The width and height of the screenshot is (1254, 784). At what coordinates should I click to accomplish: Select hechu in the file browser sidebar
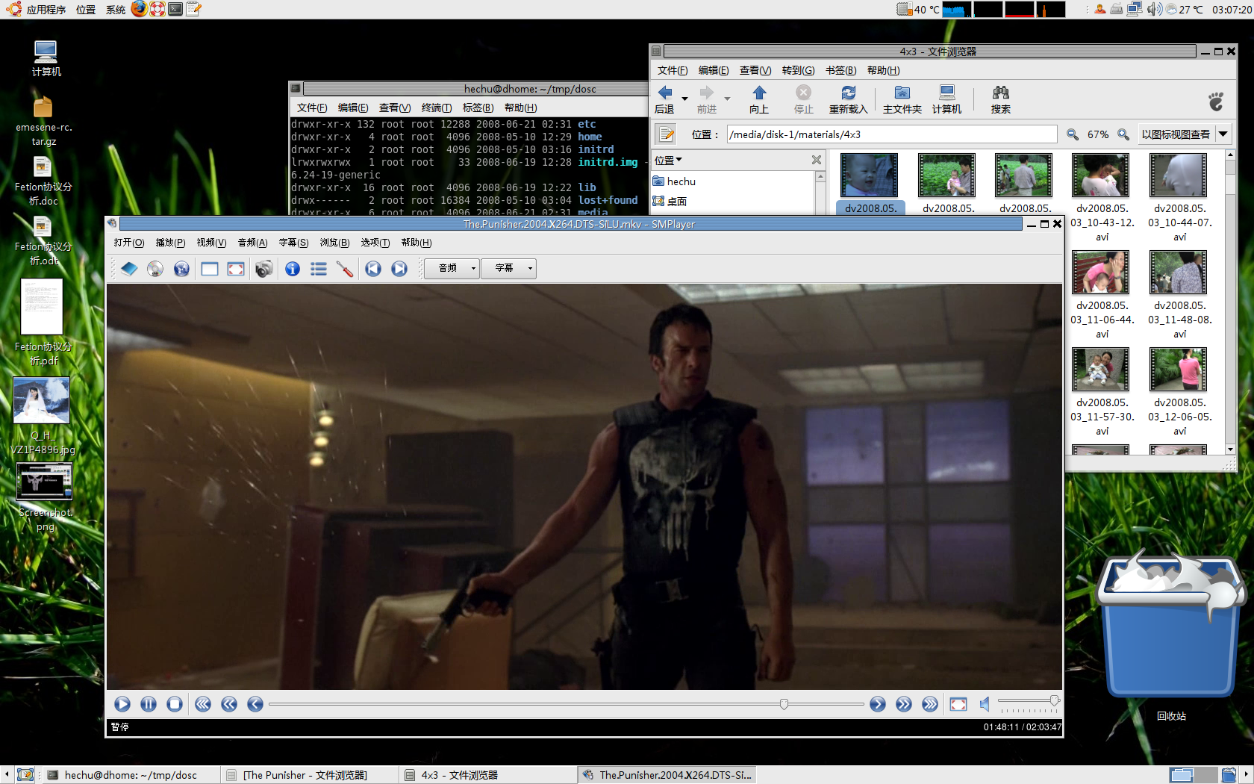tap(674, 181)
